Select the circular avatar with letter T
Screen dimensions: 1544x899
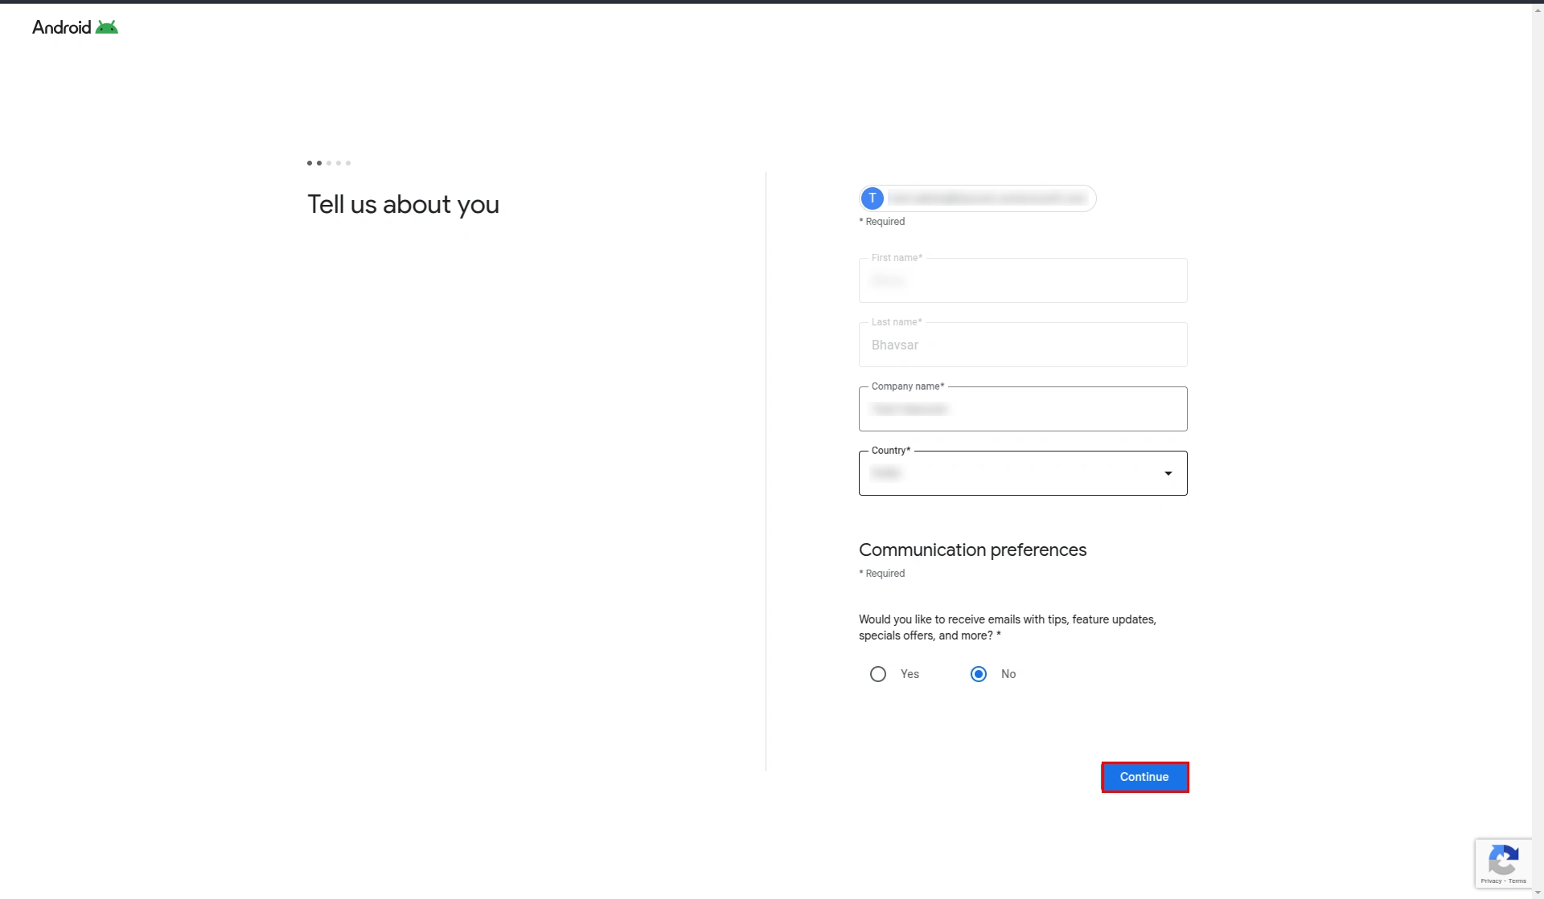pos(873,198)
